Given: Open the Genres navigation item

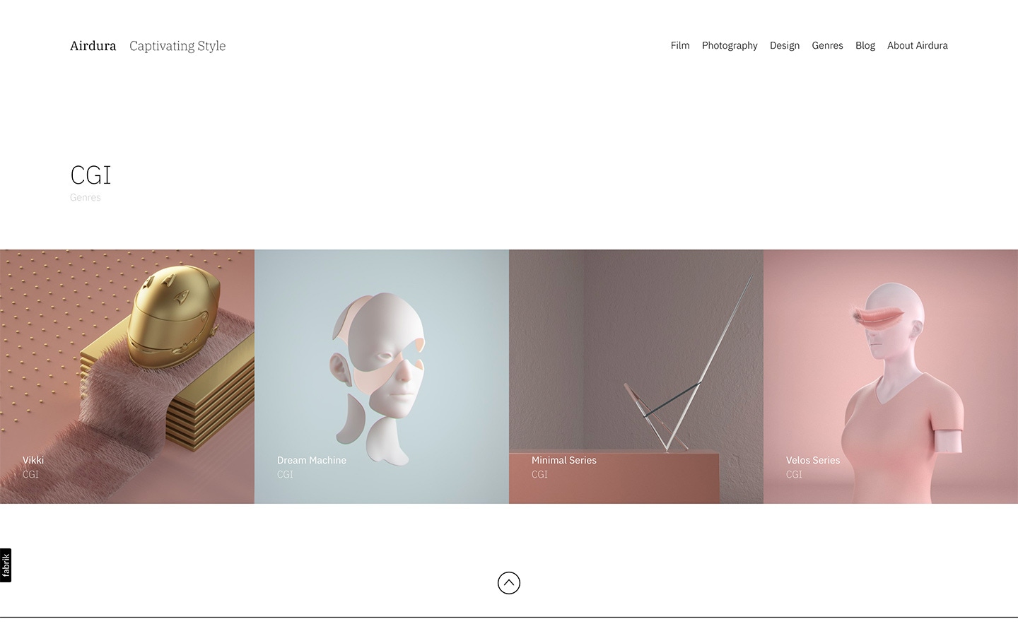Looking at the screenshot, I should (x=827, y=45).
